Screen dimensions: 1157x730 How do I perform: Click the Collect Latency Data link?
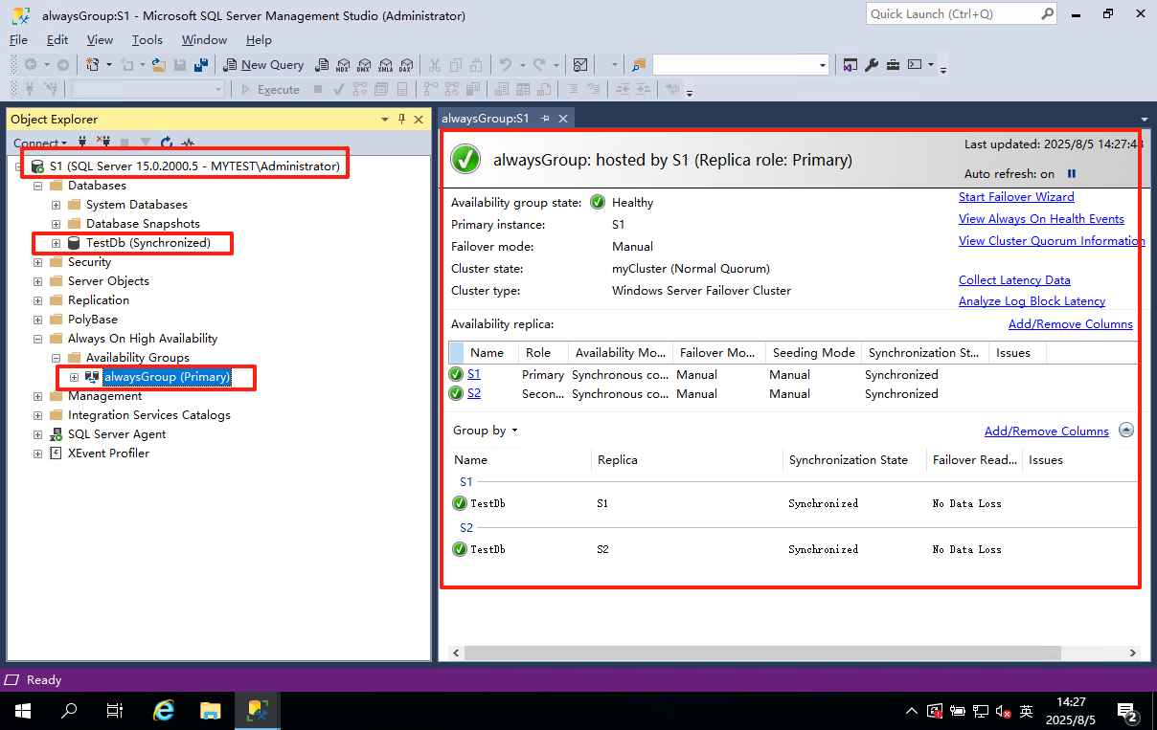tap(1014, 280)
